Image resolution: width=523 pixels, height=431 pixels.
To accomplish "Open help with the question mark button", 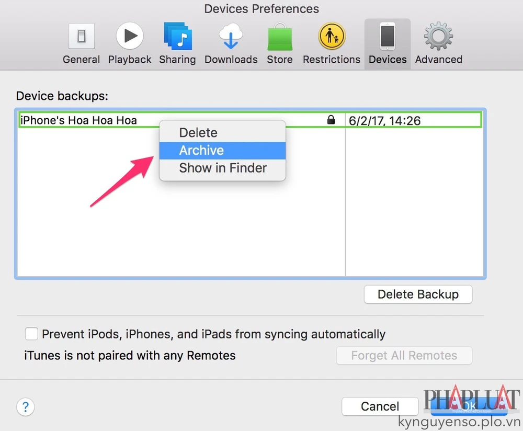I will [26, 406].
